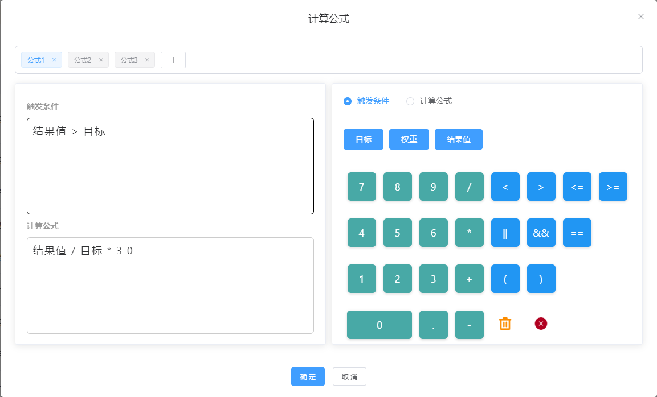Insert the 权重 variable
The height and width of the screenshot is (397, 657).
click(x=409, y=139)
